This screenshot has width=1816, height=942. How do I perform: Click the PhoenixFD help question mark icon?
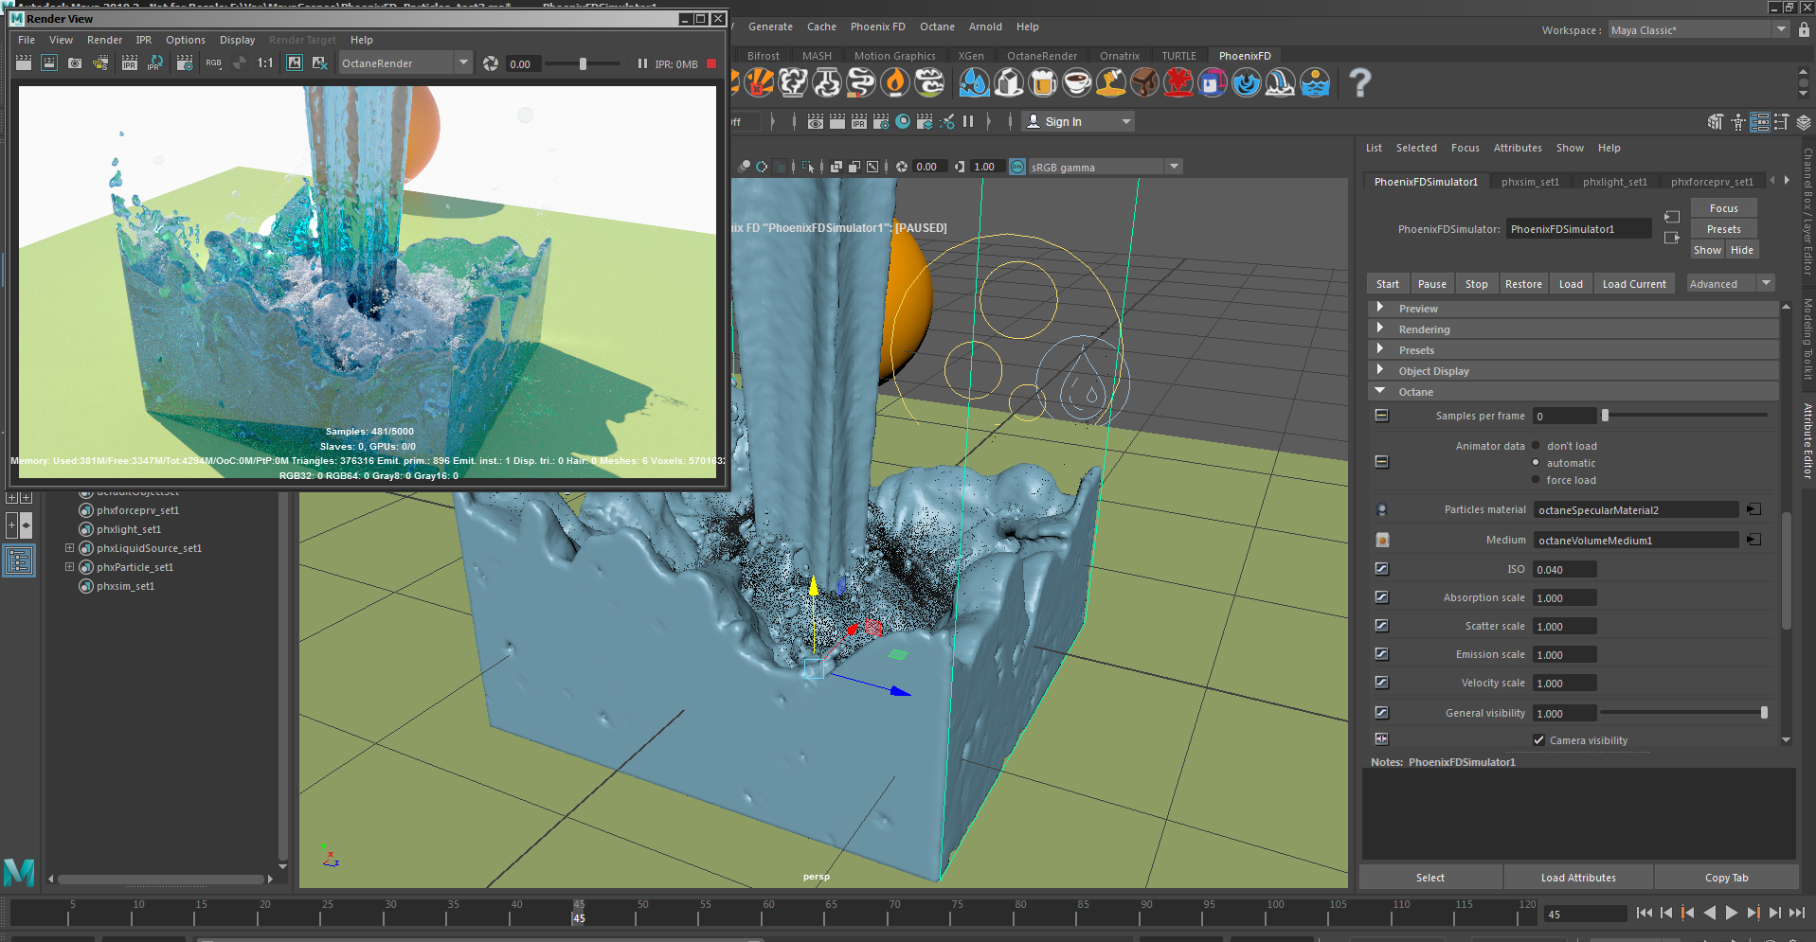point(1360,83)
